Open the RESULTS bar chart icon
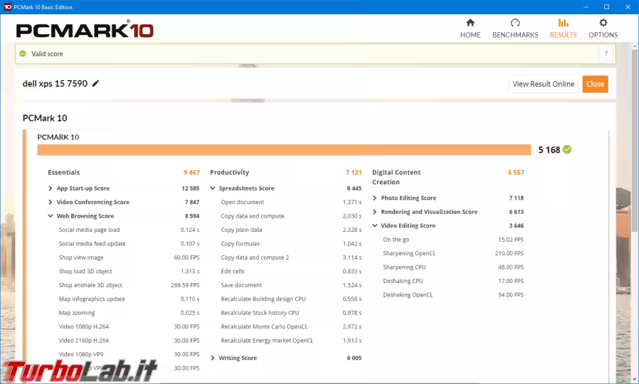Image resolution: width=639 pixels, height=384 pixels. (563, 23)
